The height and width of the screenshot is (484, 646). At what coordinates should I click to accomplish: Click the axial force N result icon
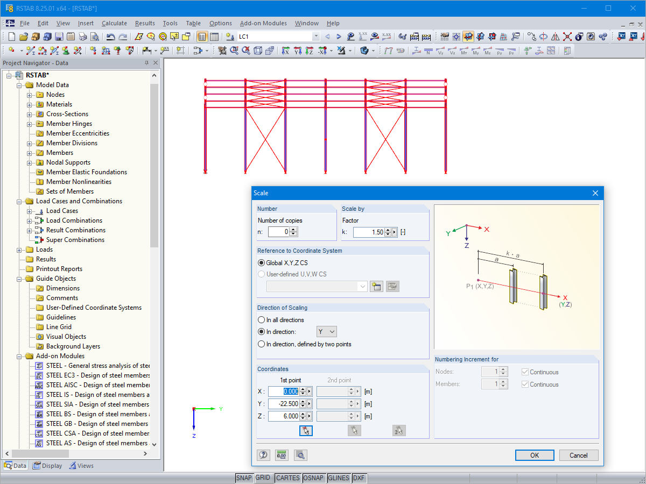pos(428,51)
